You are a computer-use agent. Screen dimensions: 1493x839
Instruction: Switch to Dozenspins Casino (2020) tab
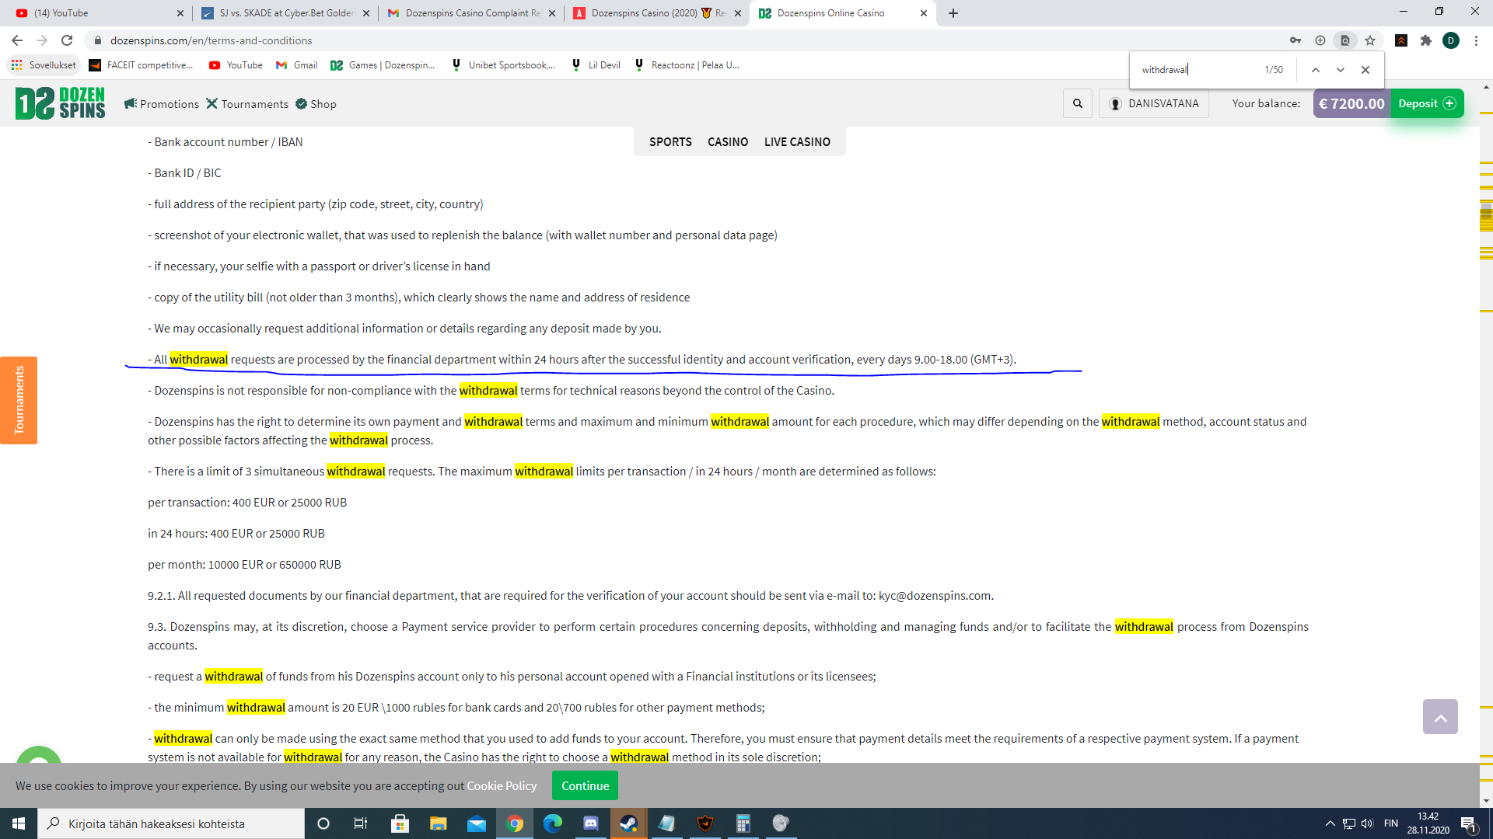pos(657,13)
